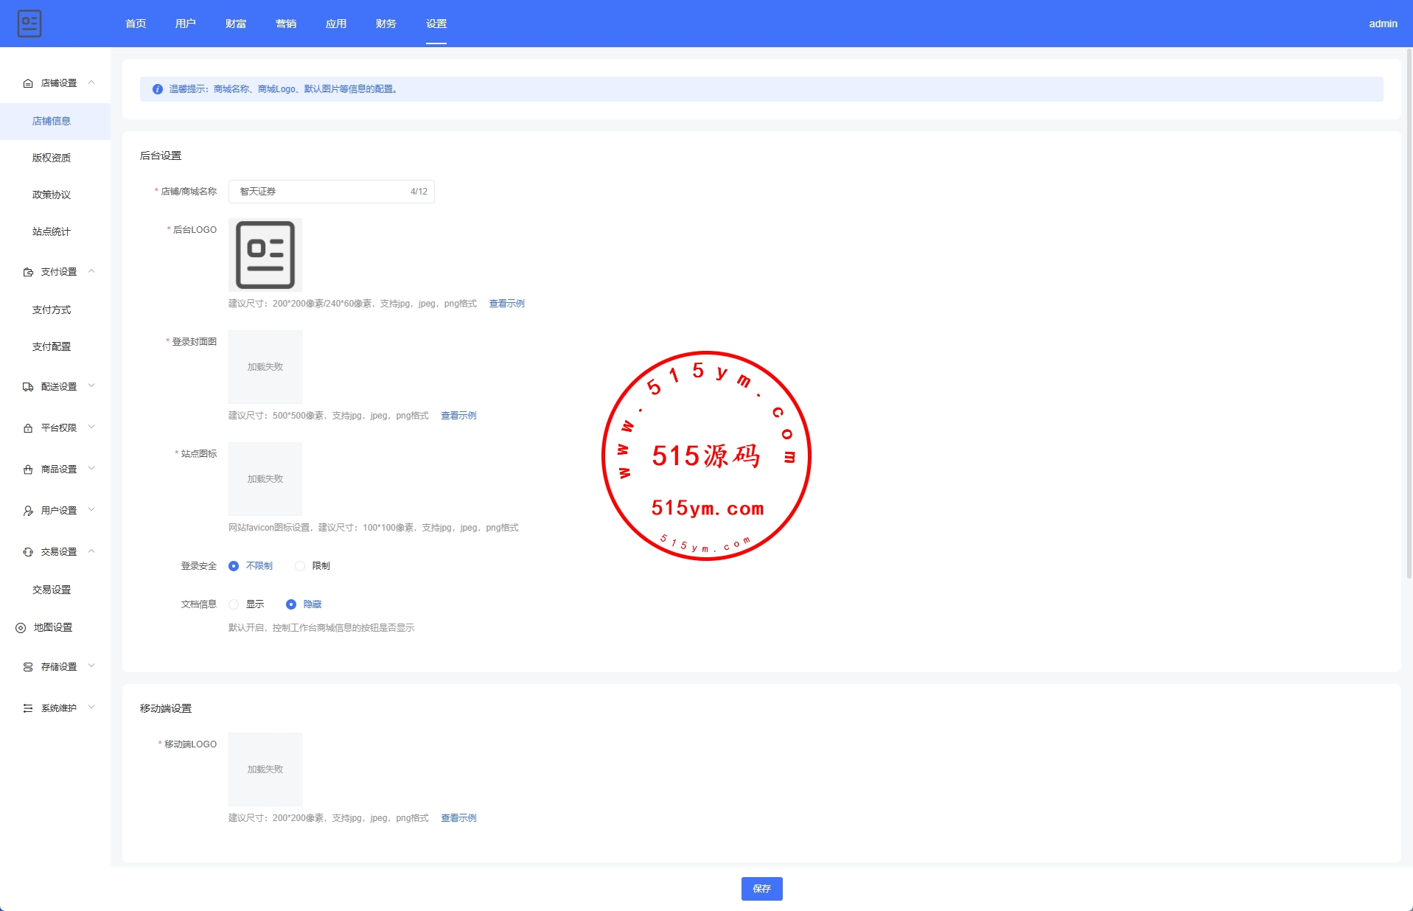Open the 财务 top navigation tab
The height and width of the screenshot is (911, 1413).
pos(386,24)
